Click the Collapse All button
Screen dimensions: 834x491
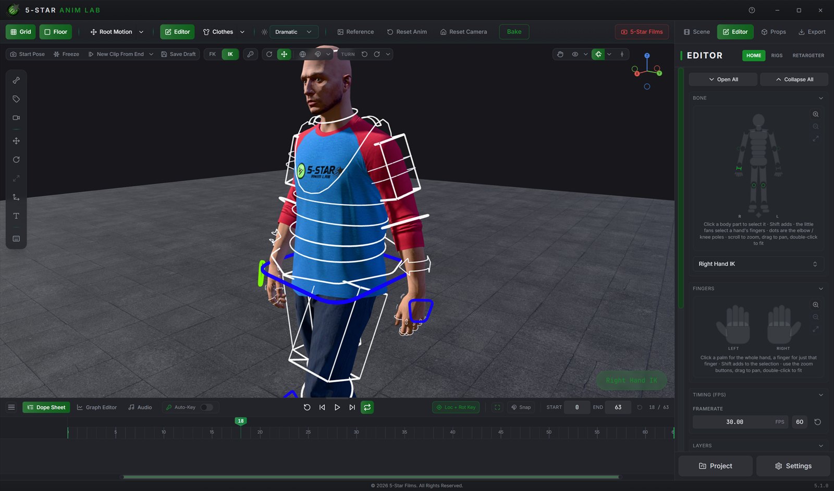tap(794, 79)
